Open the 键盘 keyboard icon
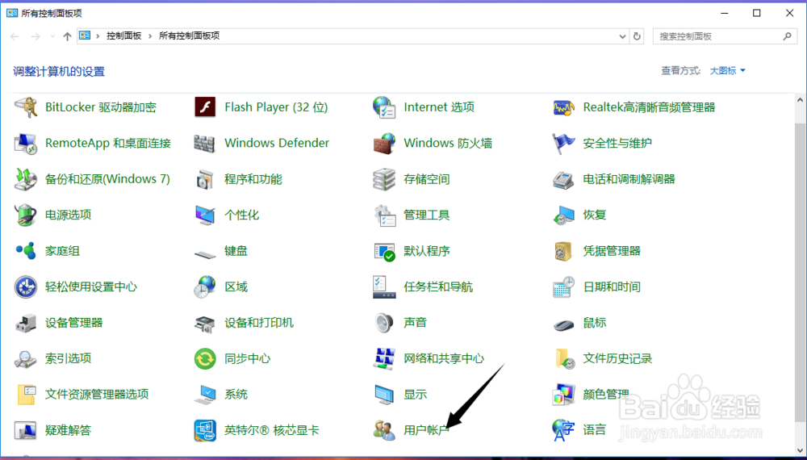807x460 pixels. pyautogui.click(x=205, y=253)
